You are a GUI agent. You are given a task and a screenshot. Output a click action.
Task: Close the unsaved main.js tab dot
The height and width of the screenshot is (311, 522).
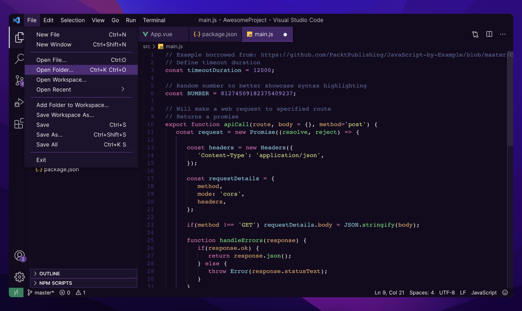(x=285, y=35)
